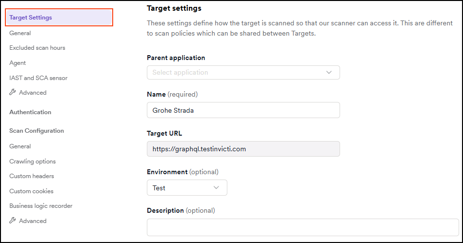Viewport: 463px width, 243px height.
Task: Open General under Scan Configuration
Action: pyautogui.click(x=20, y=146)
